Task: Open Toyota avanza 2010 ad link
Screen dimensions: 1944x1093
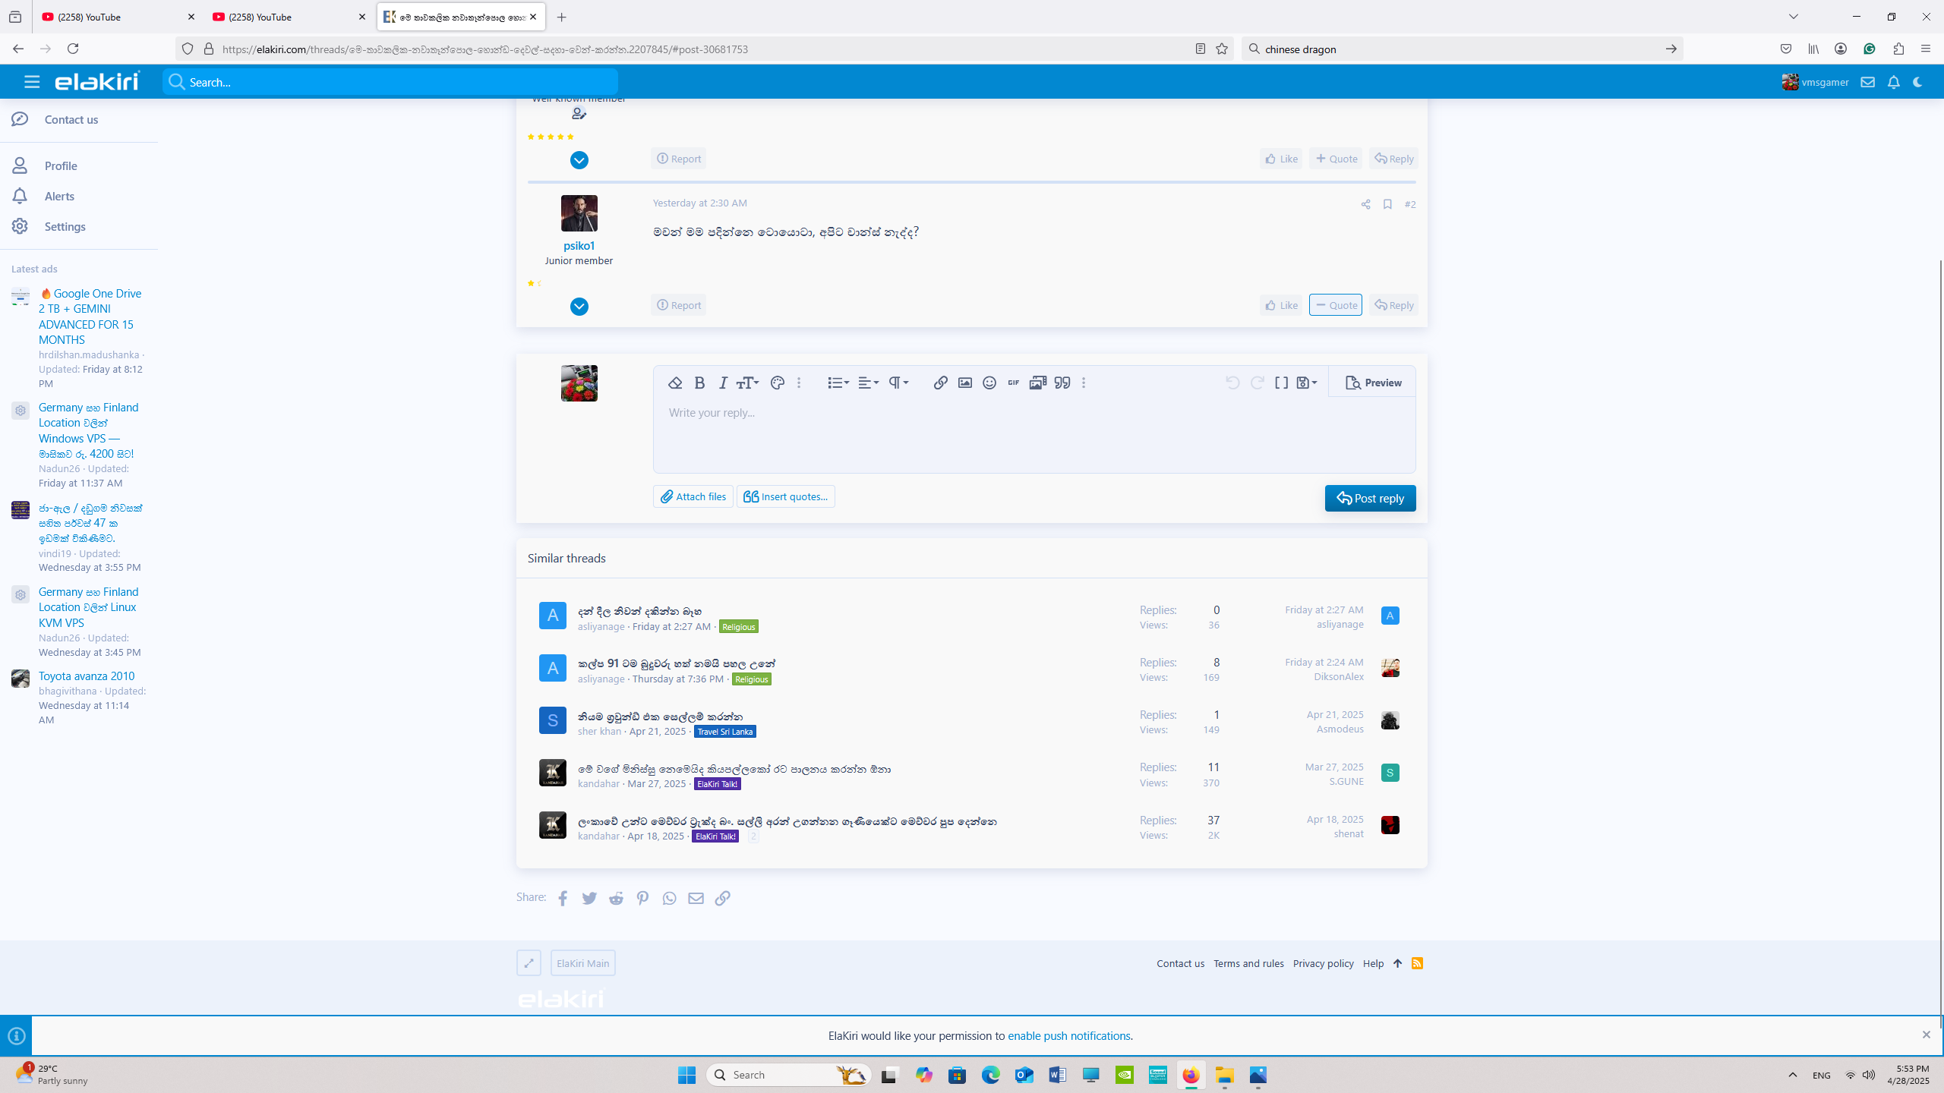Action: (87, 676)
